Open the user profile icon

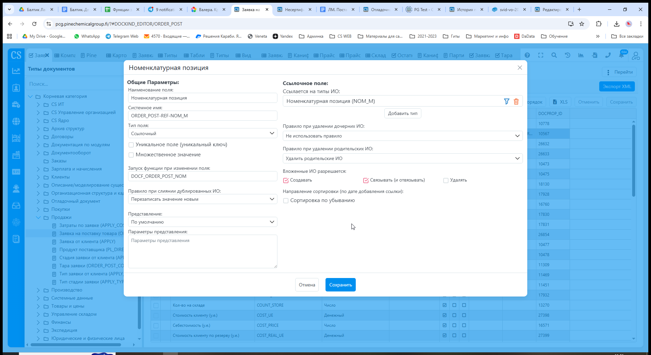click(x=636, y=56)
